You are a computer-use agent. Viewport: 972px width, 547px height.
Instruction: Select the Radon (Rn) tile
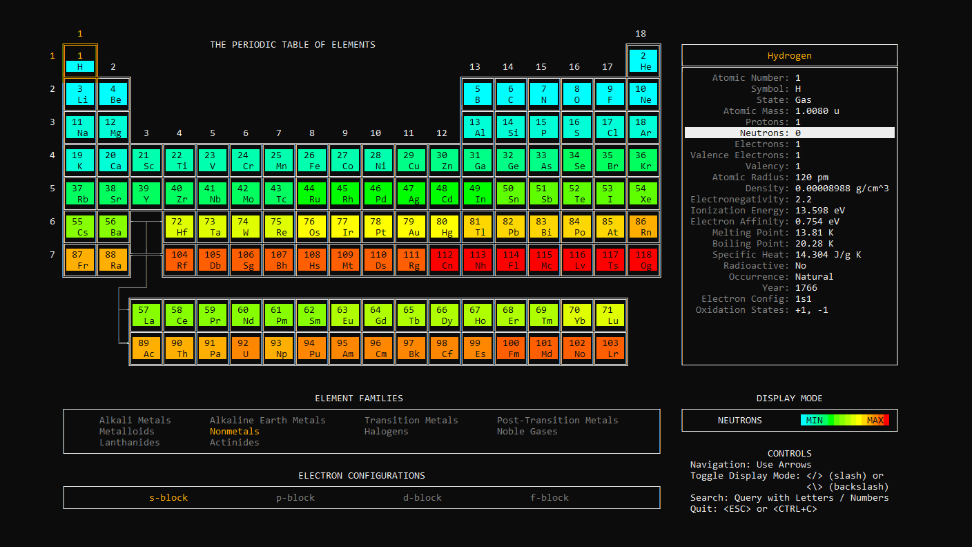click(643, 227)
